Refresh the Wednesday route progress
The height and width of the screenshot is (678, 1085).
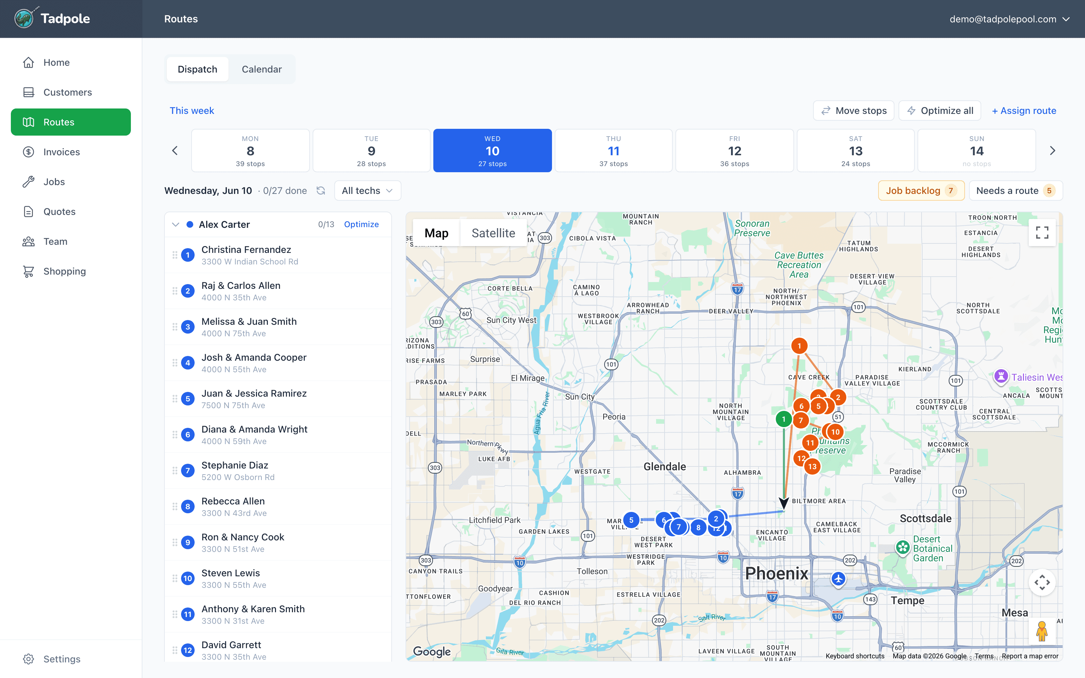tap(320, 191)
